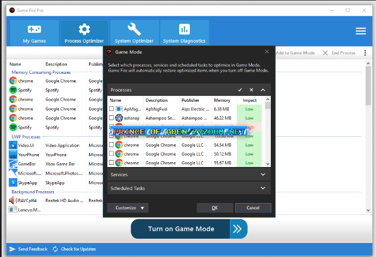Check all processes with the checkmark icon
Viewport: 376px width, 257px height.
[240, 90]
